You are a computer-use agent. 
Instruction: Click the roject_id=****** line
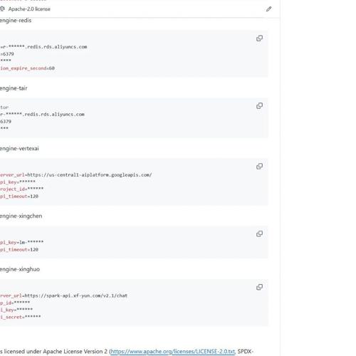tap(21, 189)
